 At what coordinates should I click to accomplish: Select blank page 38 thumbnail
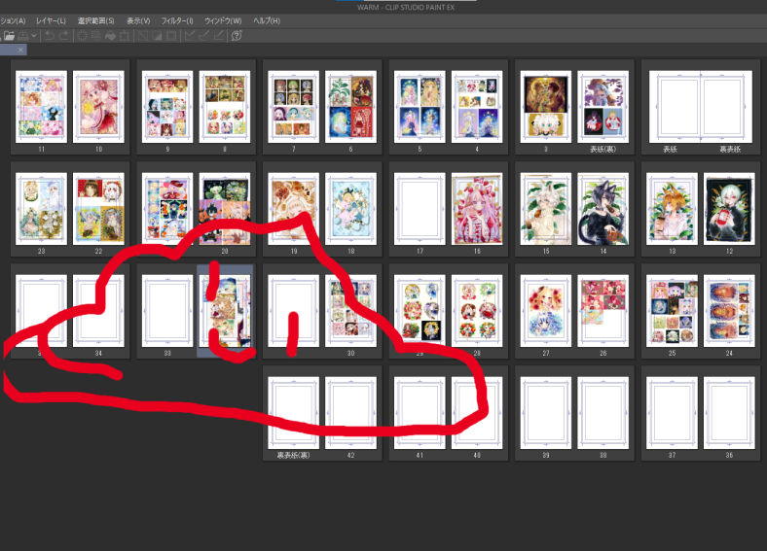603,413
